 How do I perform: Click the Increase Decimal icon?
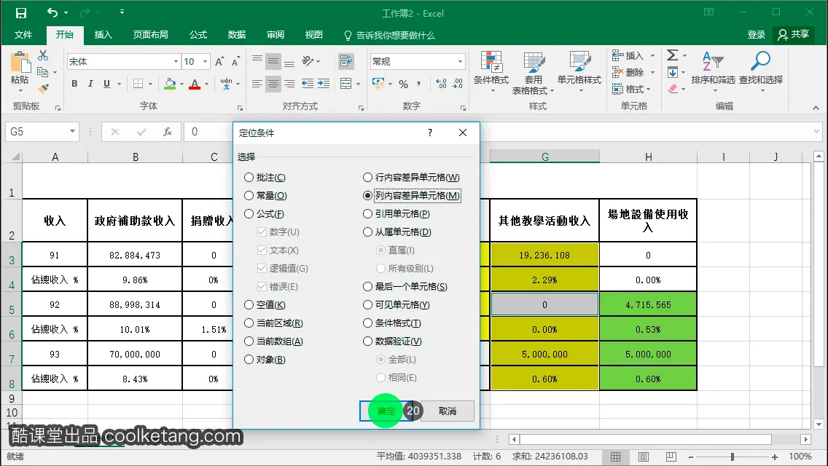(441, 84)
